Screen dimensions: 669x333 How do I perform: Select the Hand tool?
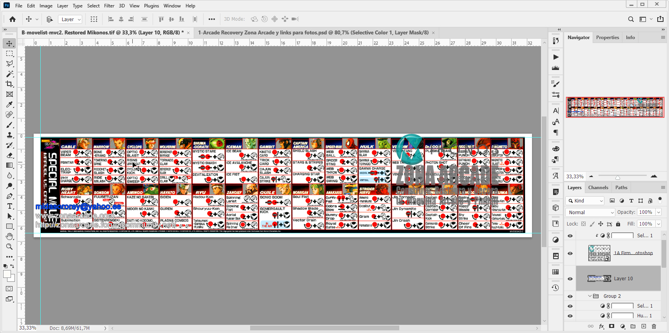coord(9,236)
